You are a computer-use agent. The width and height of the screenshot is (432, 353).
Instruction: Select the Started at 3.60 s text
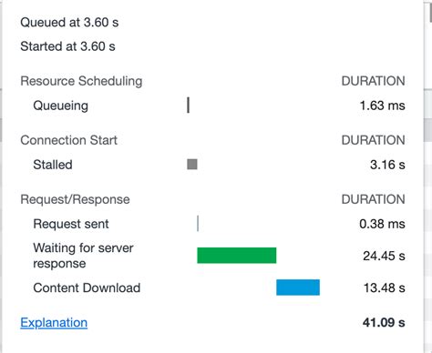[67, 46]
